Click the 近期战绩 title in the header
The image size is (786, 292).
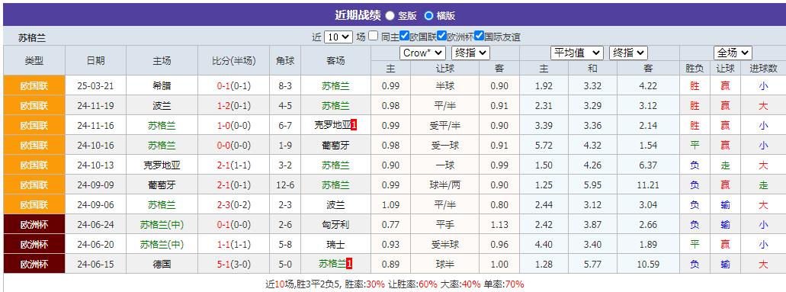(x=358, y=15)
